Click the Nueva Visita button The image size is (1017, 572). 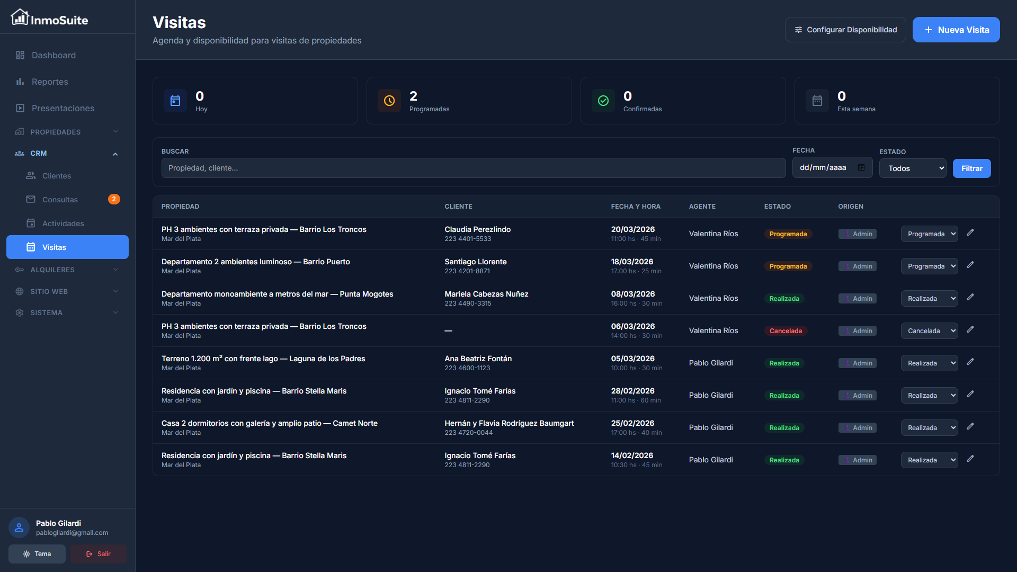[x=956, y=30]
